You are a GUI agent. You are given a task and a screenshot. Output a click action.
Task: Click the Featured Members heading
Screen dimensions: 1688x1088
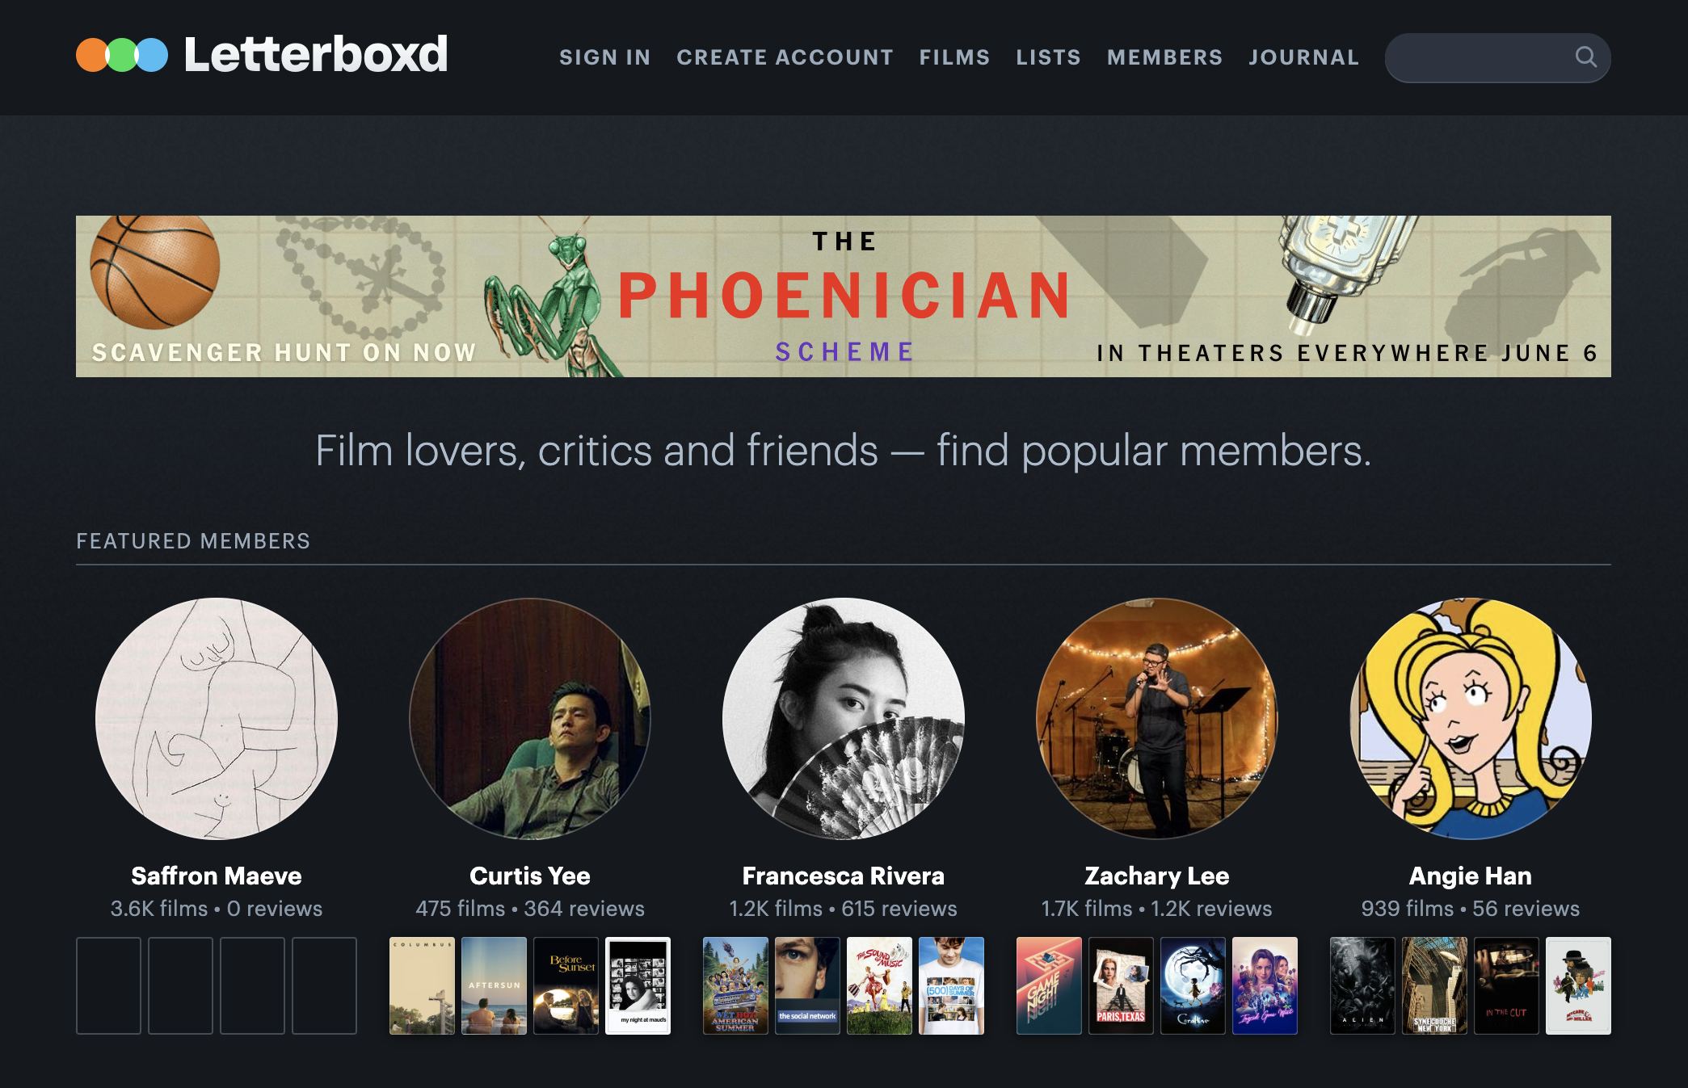point(193,541)
